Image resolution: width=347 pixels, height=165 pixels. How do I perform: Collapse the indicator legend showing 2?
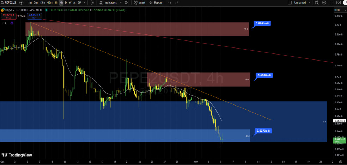(4, 23)
